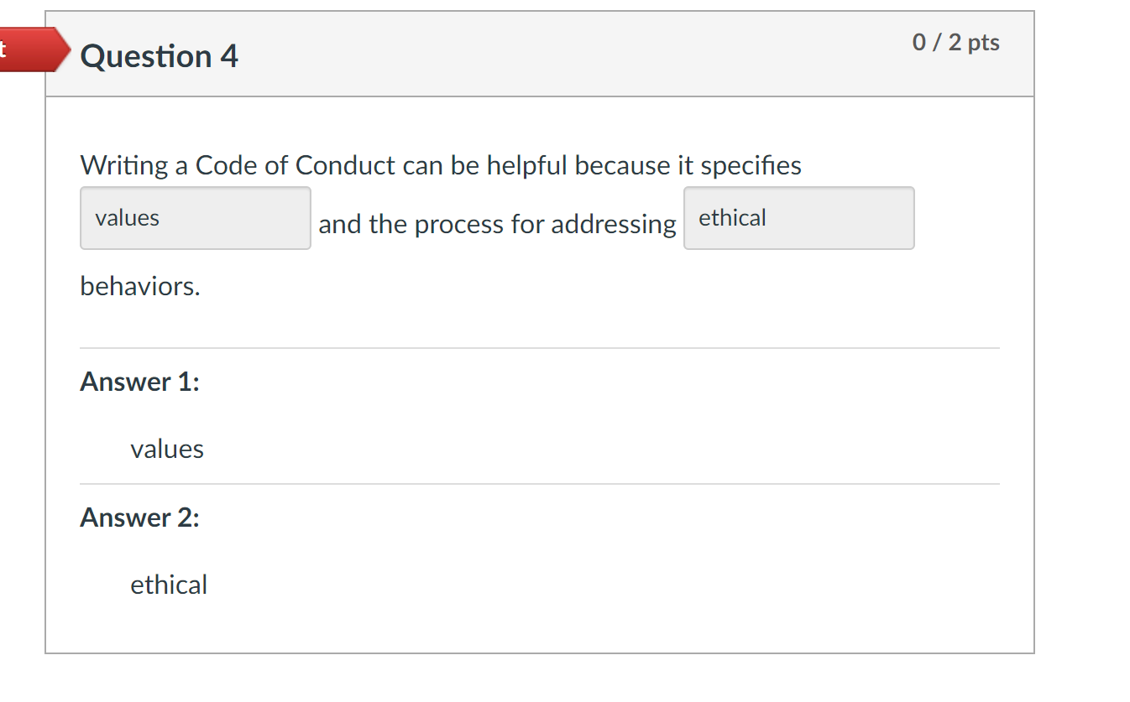1130x702 pixels.
Task: Click the red incorrect-answer flag marker
Action: tap(34, 49)
